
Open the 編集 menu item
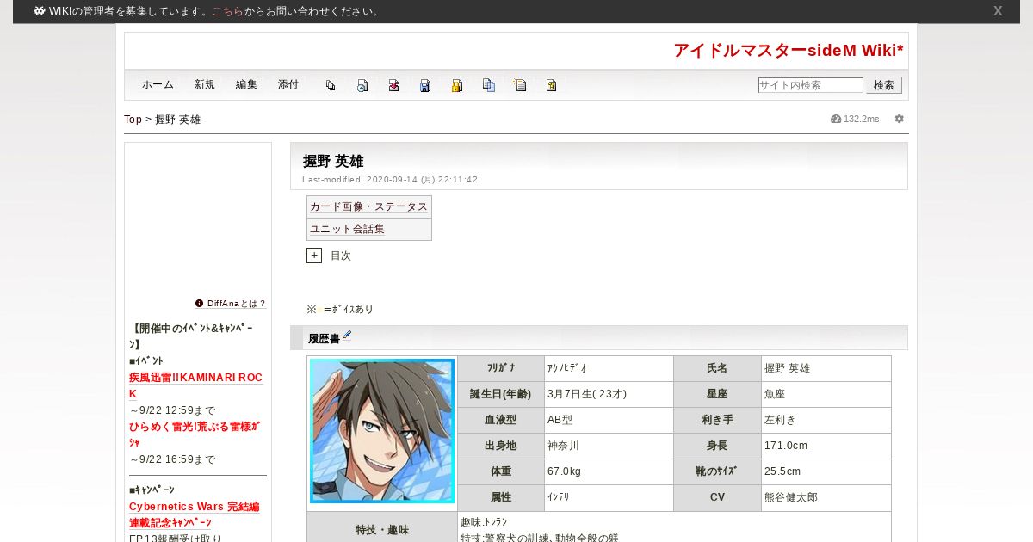point(246,85)
